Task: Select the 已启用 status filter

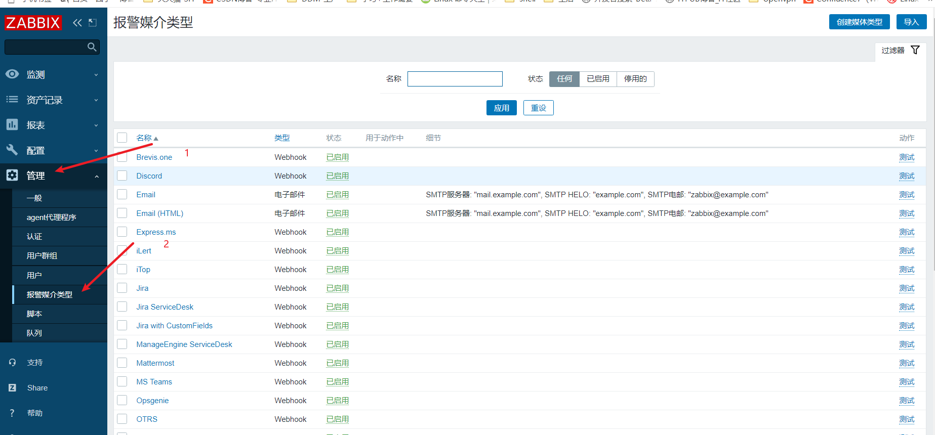Action: coord(598,79)
